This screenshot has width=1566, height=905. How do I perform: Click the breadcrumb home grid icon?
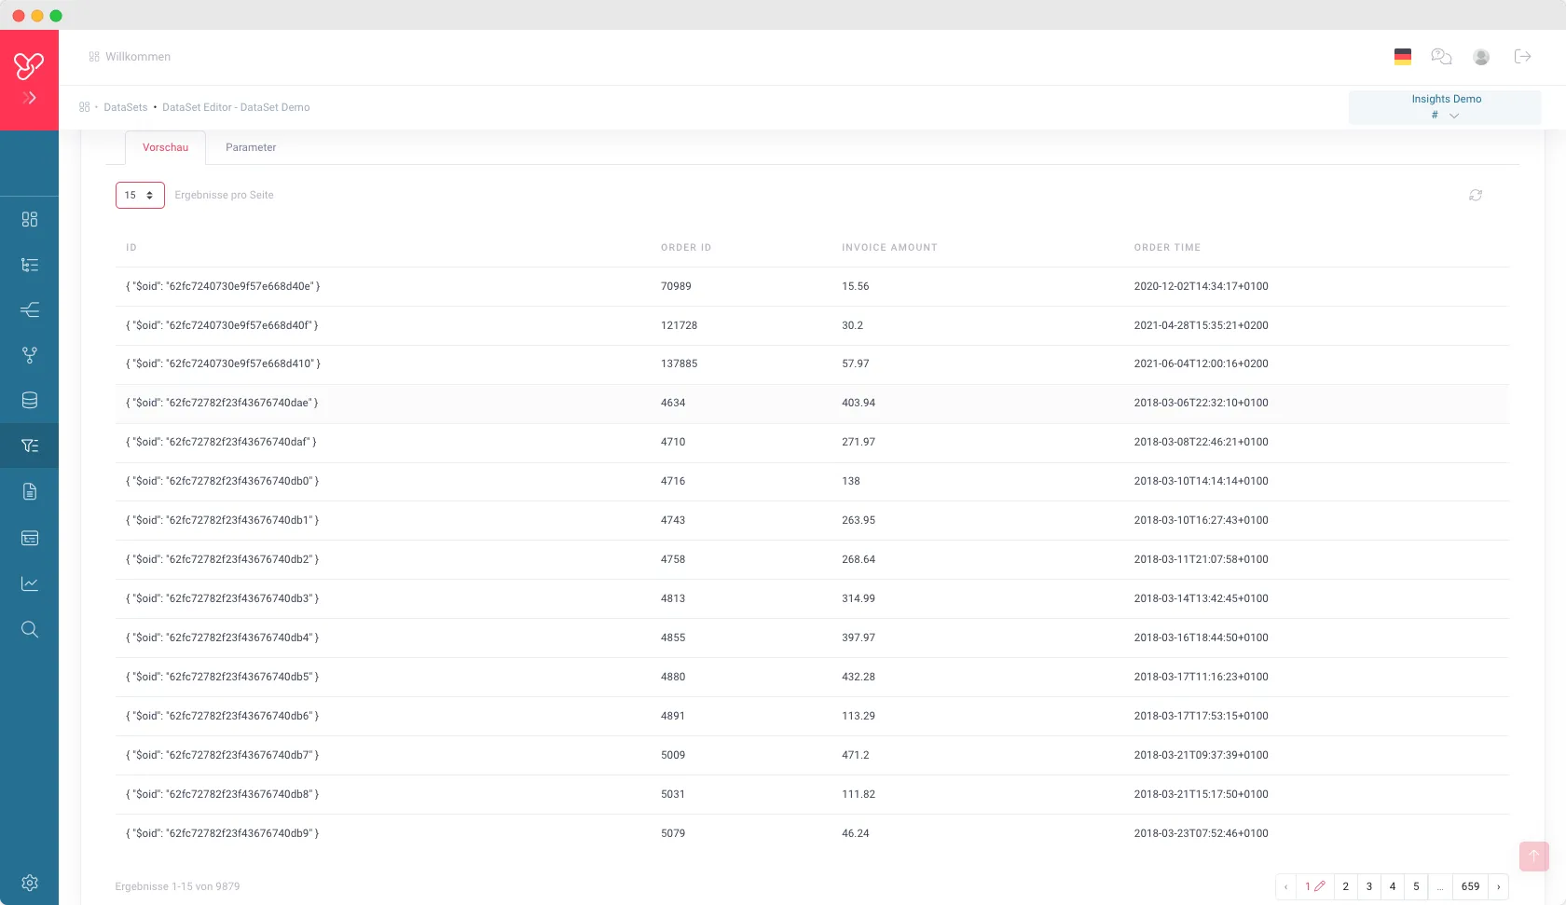84,107
